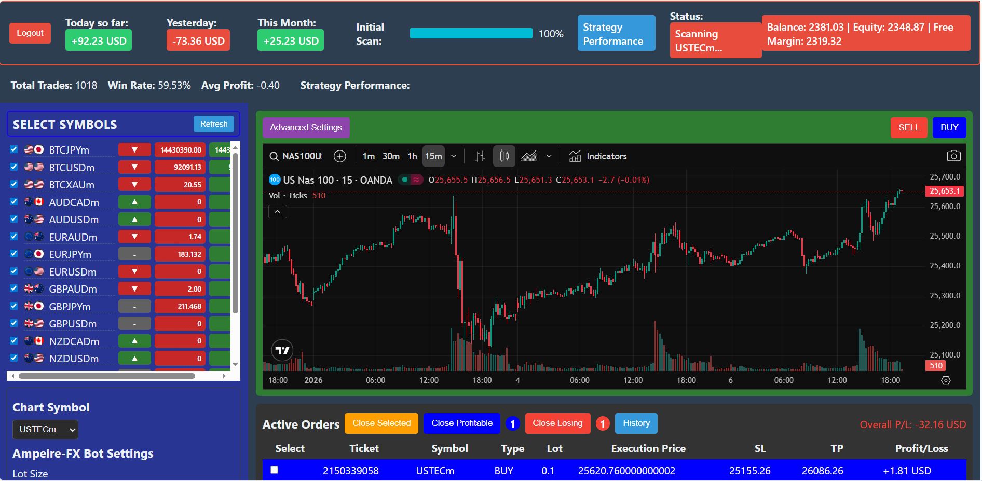Click the Close Profitable button
The width and height of the screenshot is (982, 481).
[x=461, y=423]
